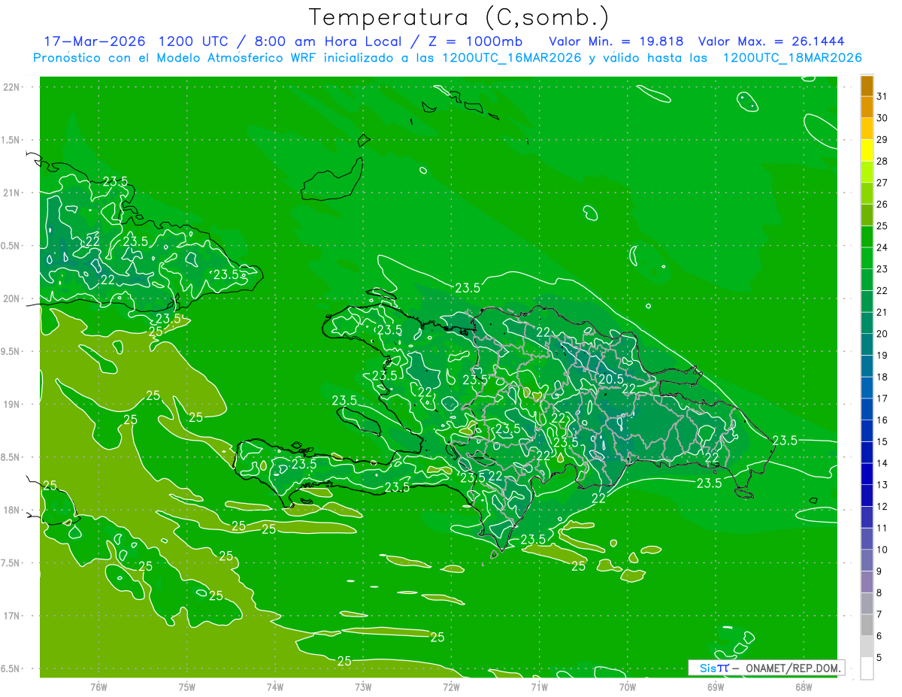The image size is (902, 697).
Task: Click the '19N' latitude axis label
Action: (12, 405)
